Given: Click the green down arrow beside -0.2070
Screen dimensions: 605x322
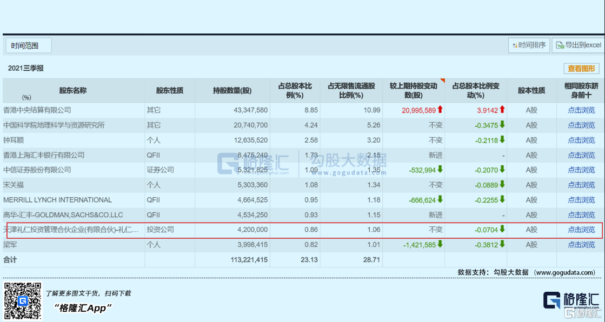Looking at the screenshot, I should 502,170.
